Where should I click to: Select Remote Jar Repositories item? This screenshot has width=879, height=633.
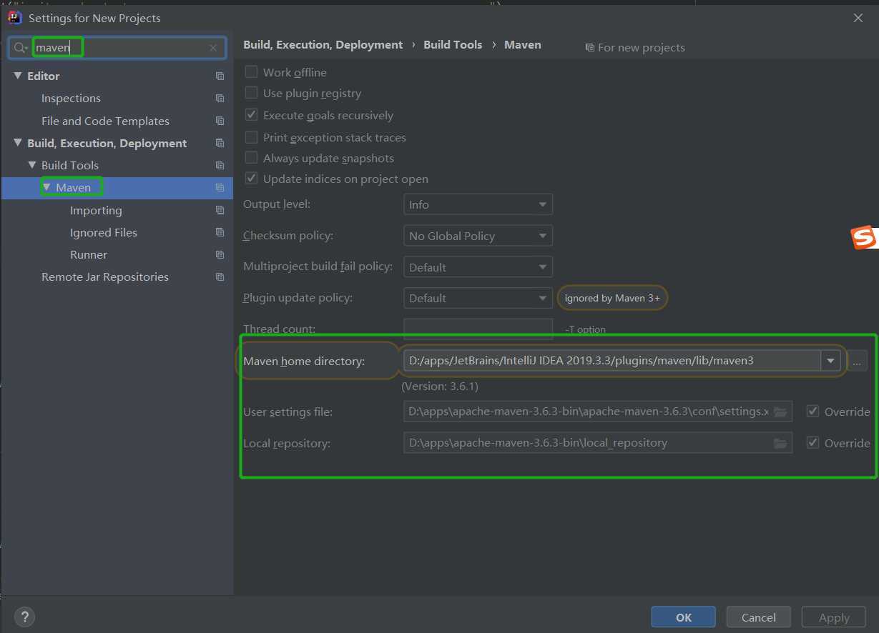click(105, 276)
